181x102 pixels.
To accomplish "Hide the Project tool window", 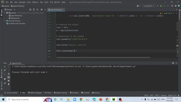I will pos(45,10).
